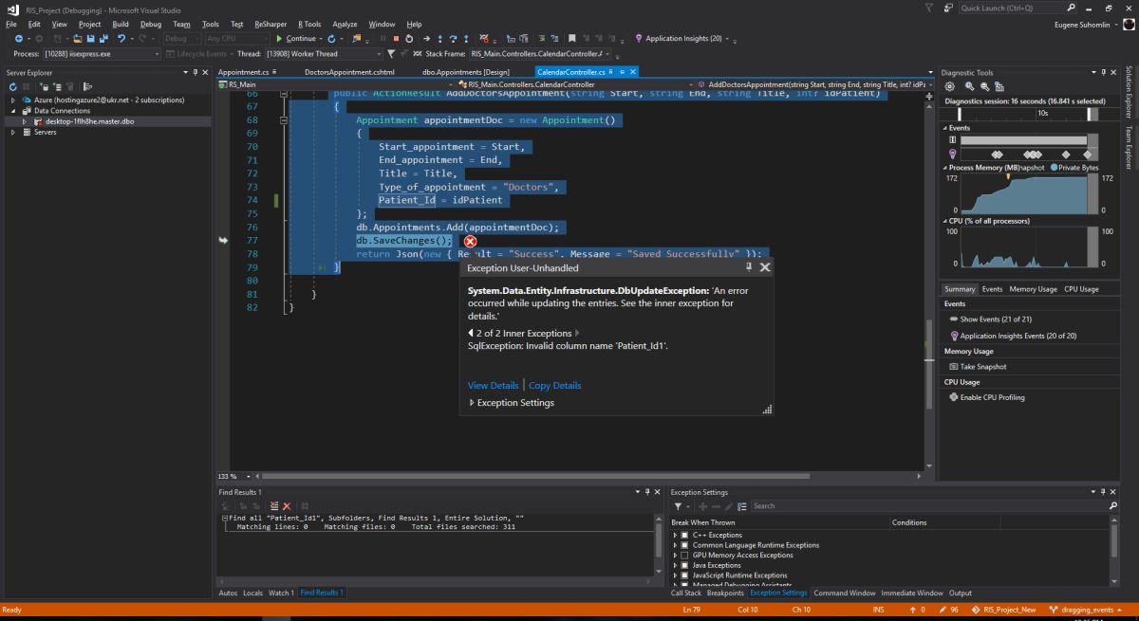1139x621 pixels.
Task: Expand the C++ Exceptions tree node
Action: [675, 535]
